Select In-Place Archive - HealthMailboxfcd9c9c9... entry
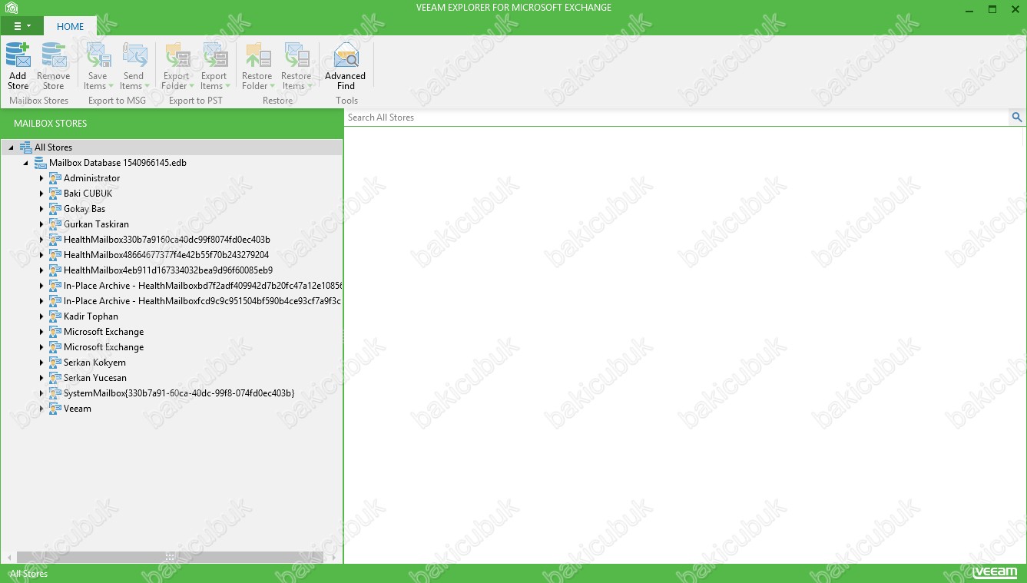Viewport: 1027px width, 583px height. click(x=203, y=301)
